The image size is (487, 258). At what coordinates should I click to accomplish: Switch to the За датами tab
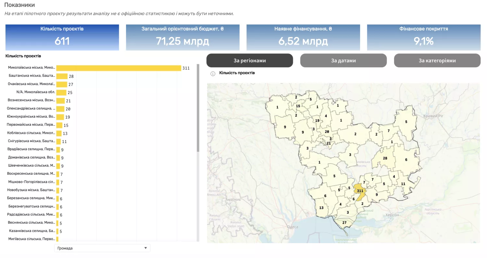[343, 61]
